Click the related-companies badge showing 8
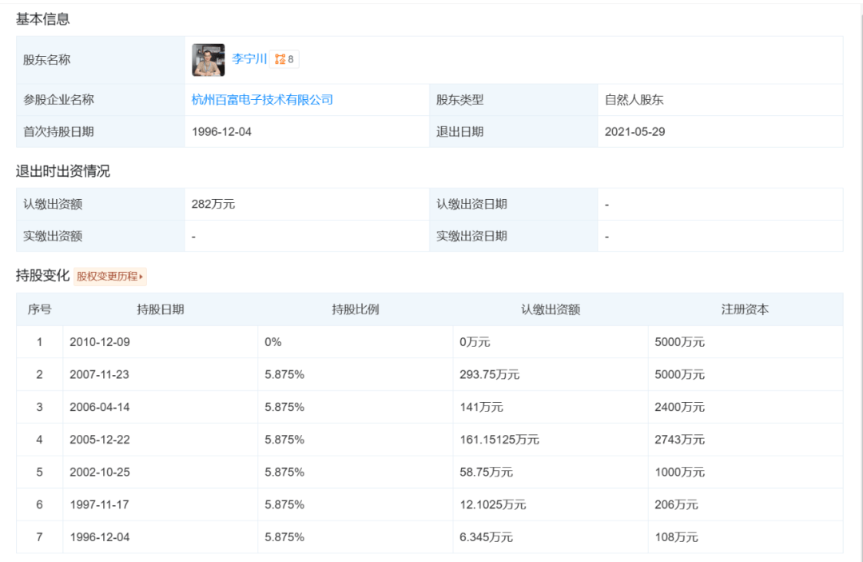863x562 pixels. (284, 59)
